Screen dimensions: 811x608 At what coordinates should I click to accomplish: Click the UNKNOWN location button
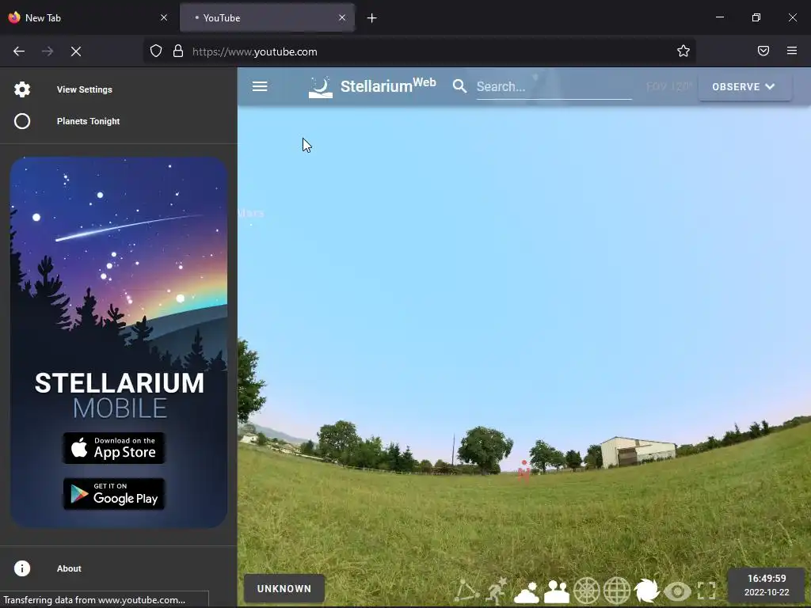click(284, 588)
